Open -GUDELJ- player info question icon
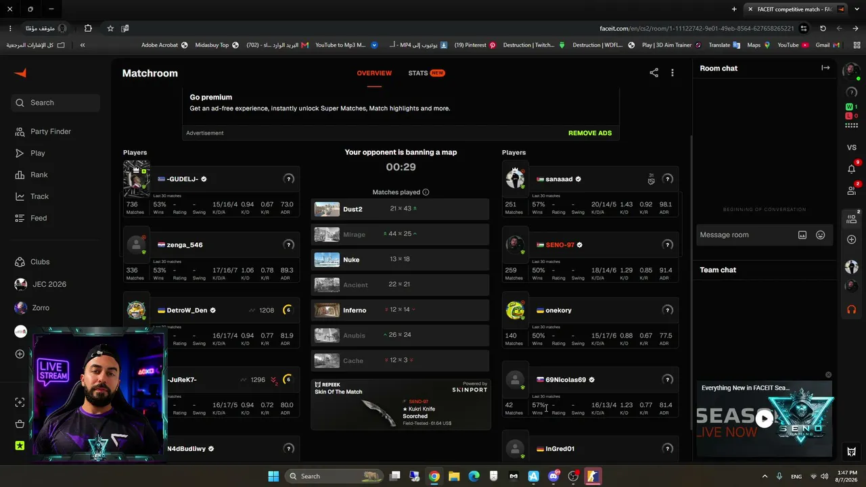866x487 pixels. pos(289,179)
